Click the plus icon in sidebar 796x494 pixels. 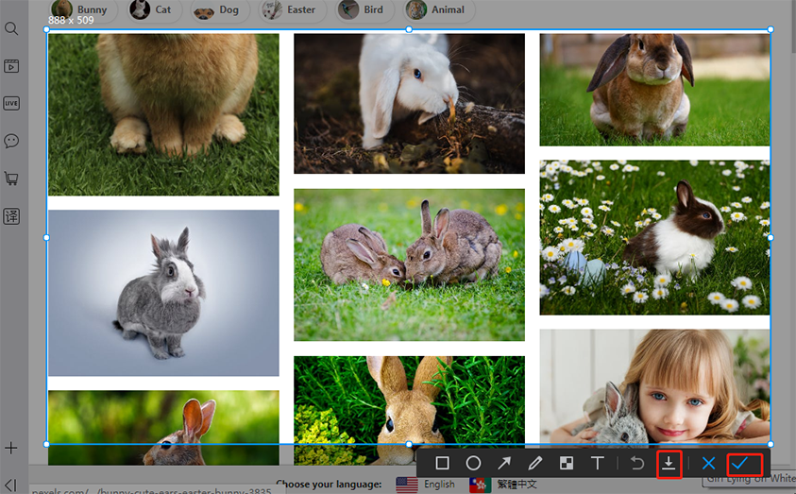(11, 448)
